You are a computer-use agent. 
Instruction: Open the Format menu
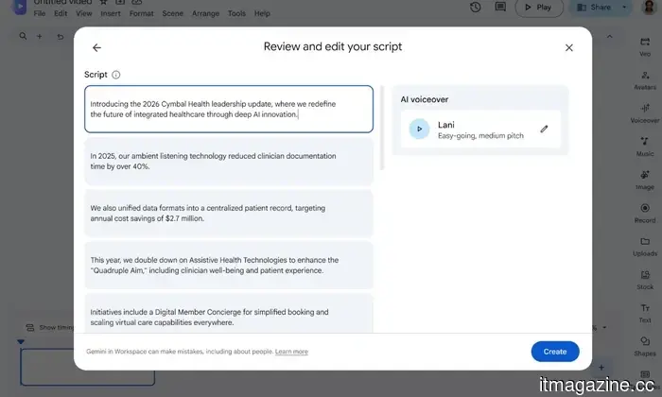tap(141, 13)
